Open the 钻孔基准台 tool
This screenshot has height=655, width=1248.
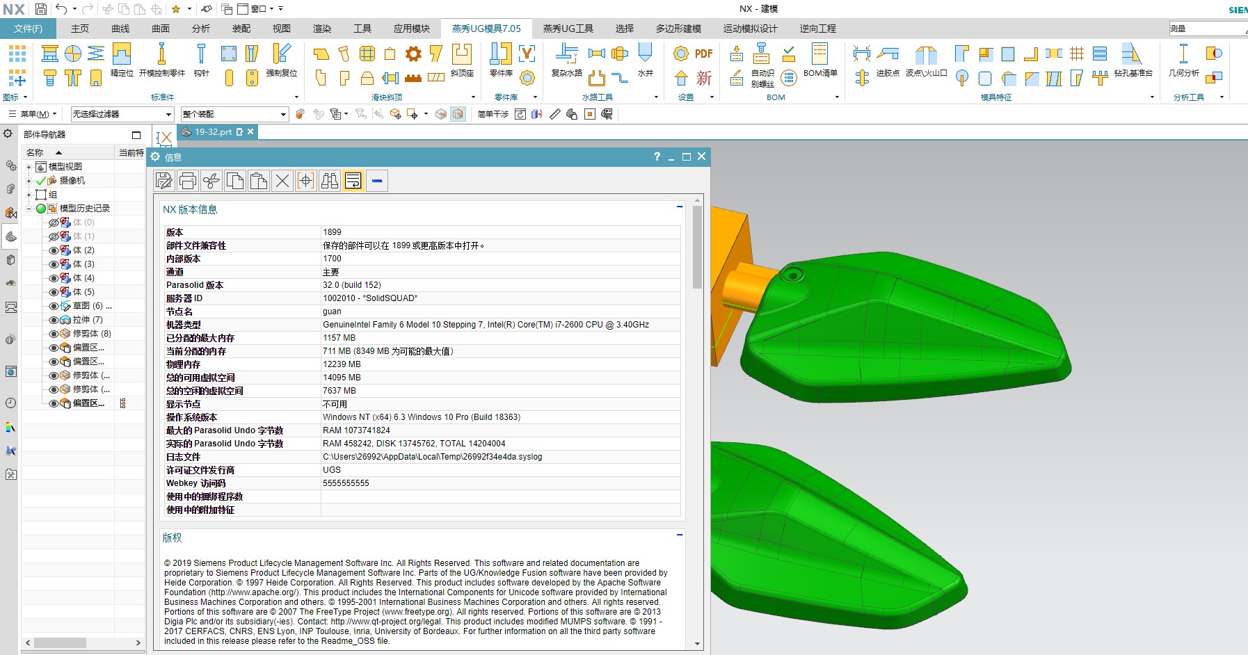(1132, 54)
